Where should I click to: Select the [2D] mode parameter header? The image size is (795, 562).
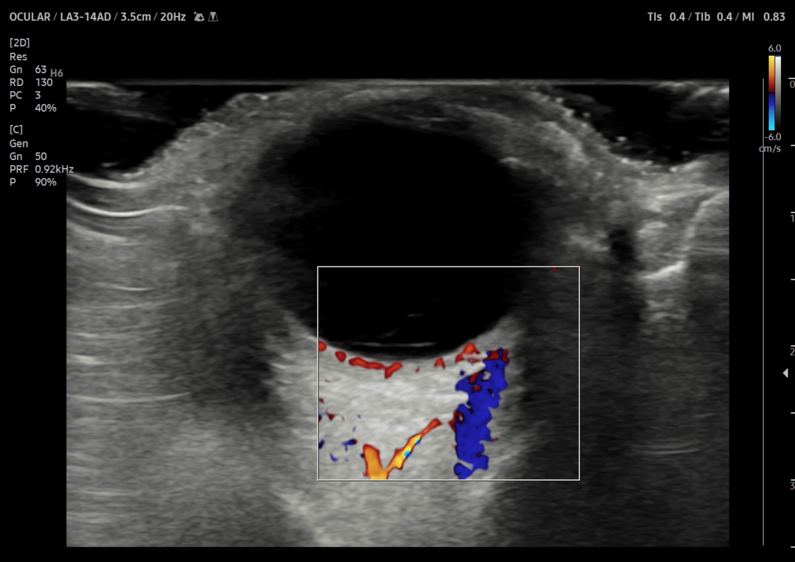(19, 43)
